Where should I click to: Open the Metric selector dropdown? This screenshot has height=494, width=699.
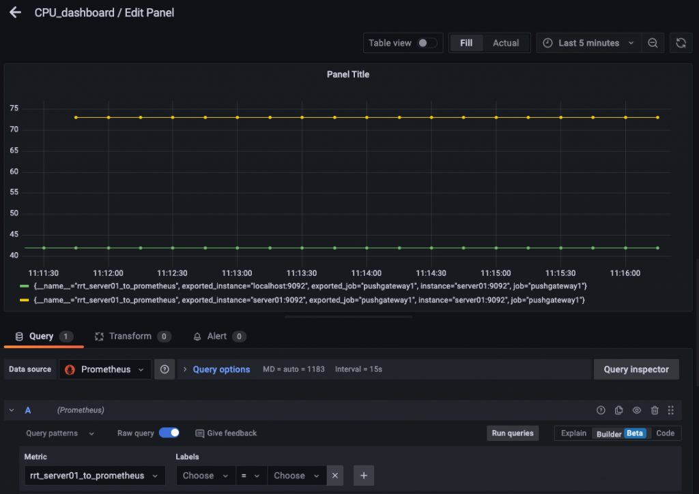[95, 476]
